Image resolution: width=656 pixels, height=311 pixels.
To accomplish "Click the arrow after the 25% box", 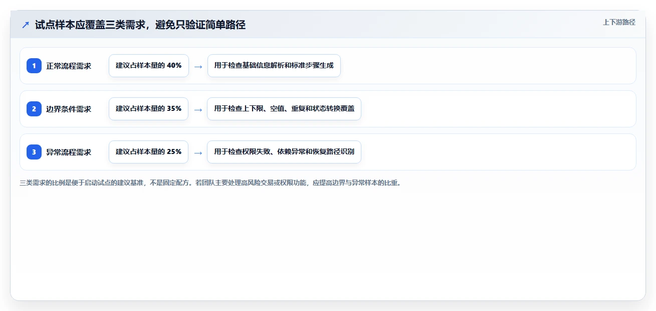I will pyautogui.click(x=198, y=152).
